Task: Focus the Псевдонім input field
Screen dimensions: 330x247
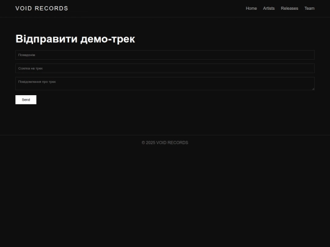Action: [x=165, y=55]
